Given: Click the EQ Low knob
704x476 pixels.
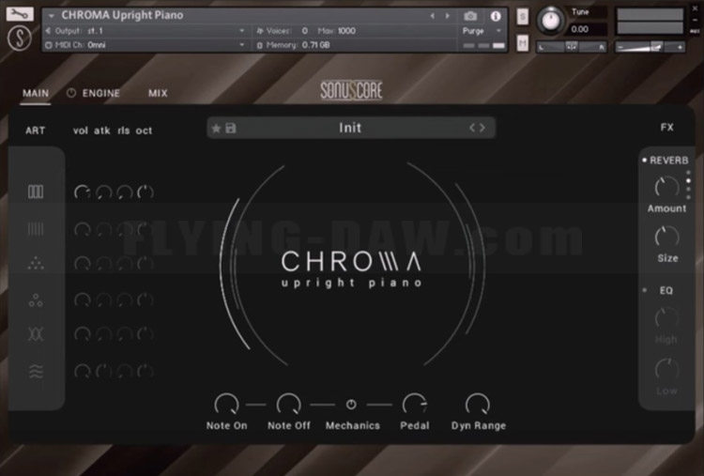Looking at the screenshot, I should pyautogui.click(x=666, y=370).
